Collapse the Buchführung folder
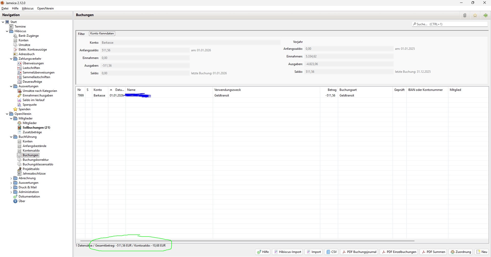The image size is (491, 257). (11, 137)
